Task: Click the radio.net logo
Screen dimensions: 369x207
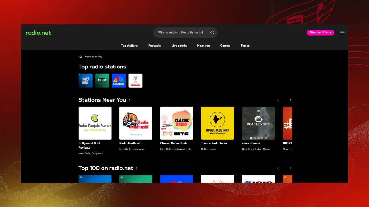Action: pos(38,33)
